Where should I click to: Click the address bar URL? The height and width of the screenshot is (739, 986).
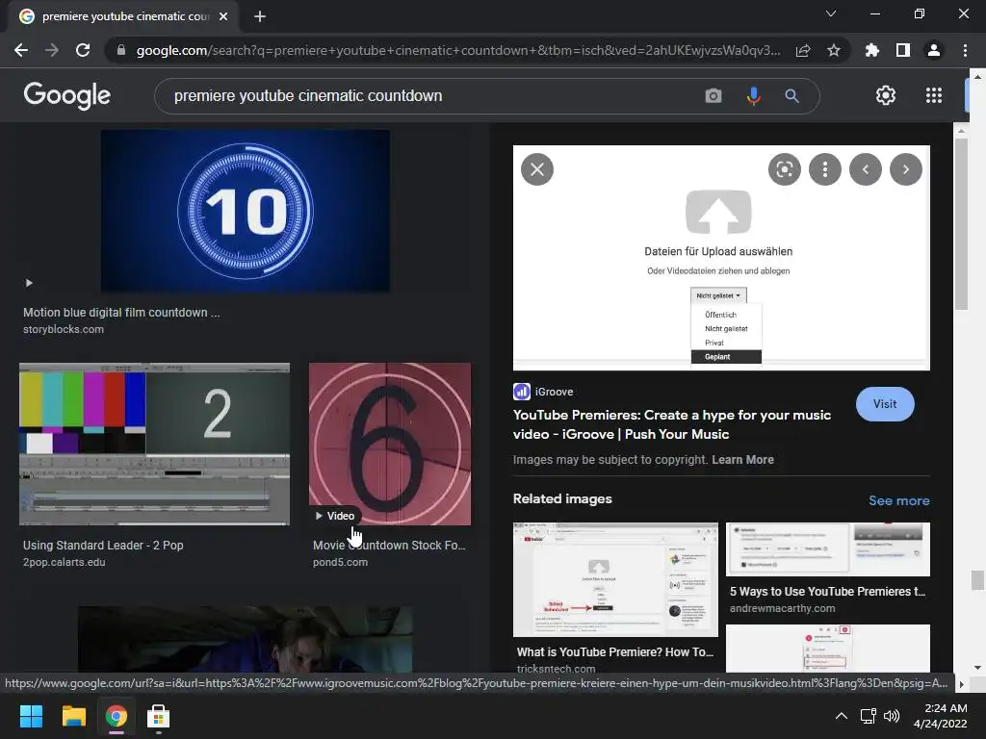[457, 50]
